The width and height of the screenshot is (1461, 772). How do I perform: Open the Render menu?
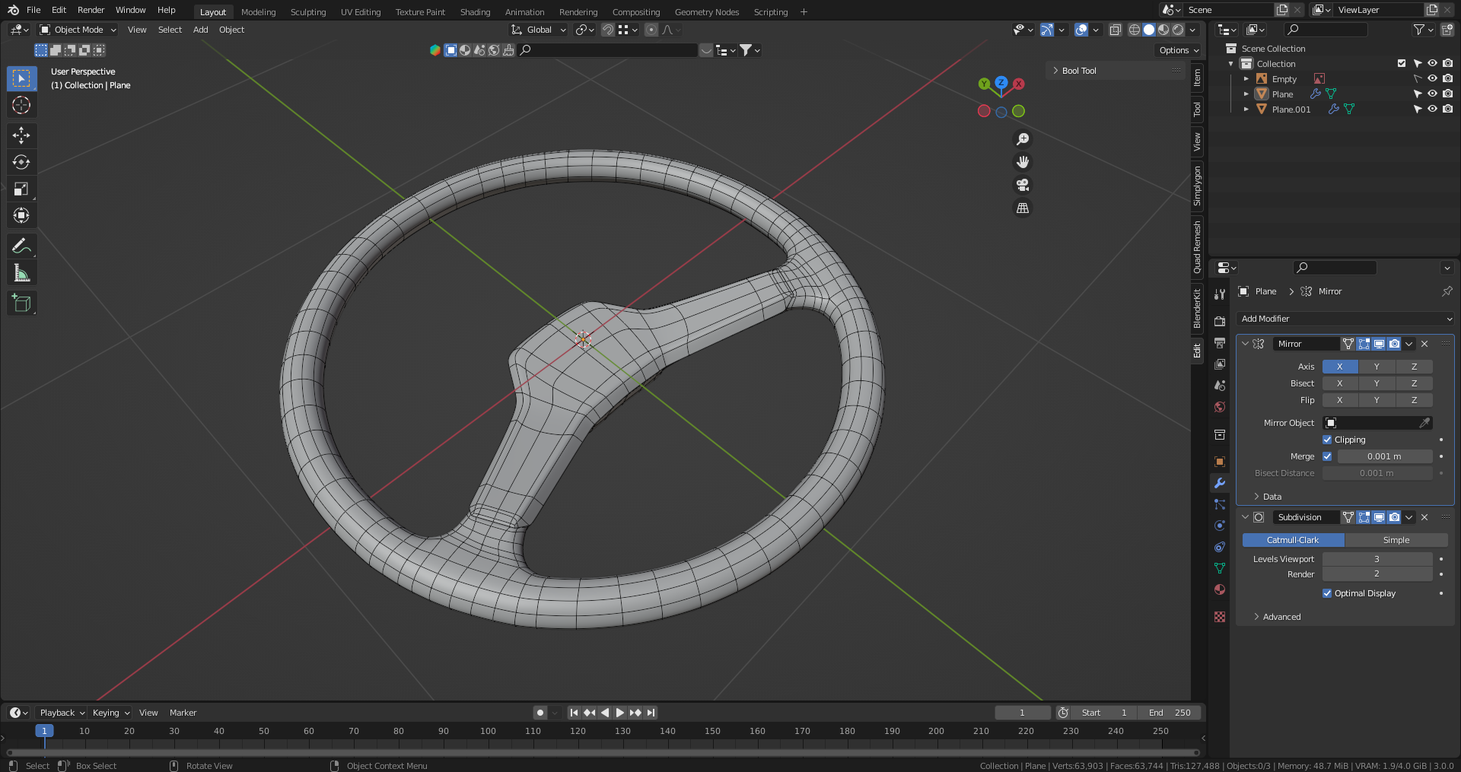91,10
